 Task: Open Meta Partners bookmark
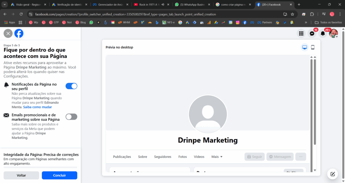(x=265, y=23)
